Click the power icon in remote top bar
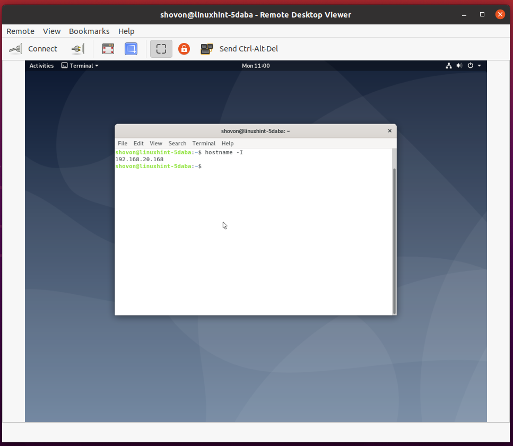This screenshot has height=446, width=513. click(470, 65)
